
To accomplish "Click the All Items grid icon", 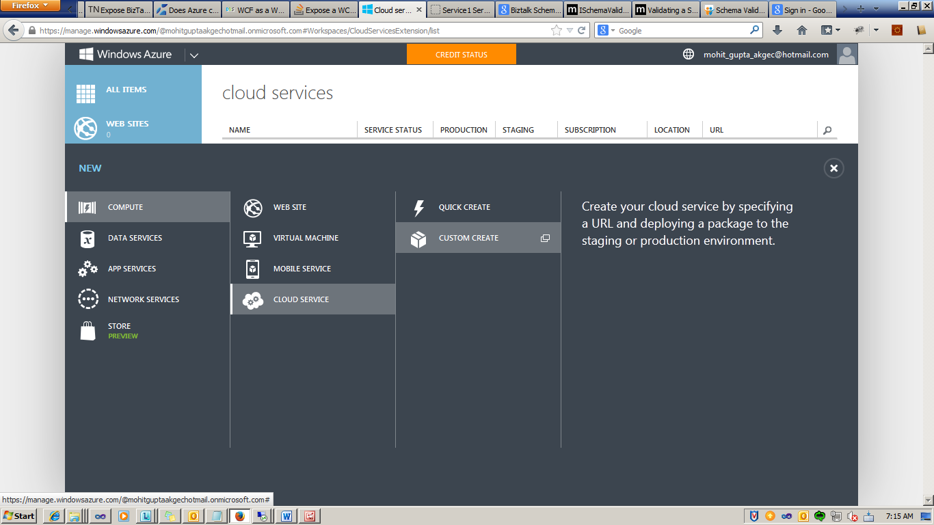I will (x=85, y=94).
